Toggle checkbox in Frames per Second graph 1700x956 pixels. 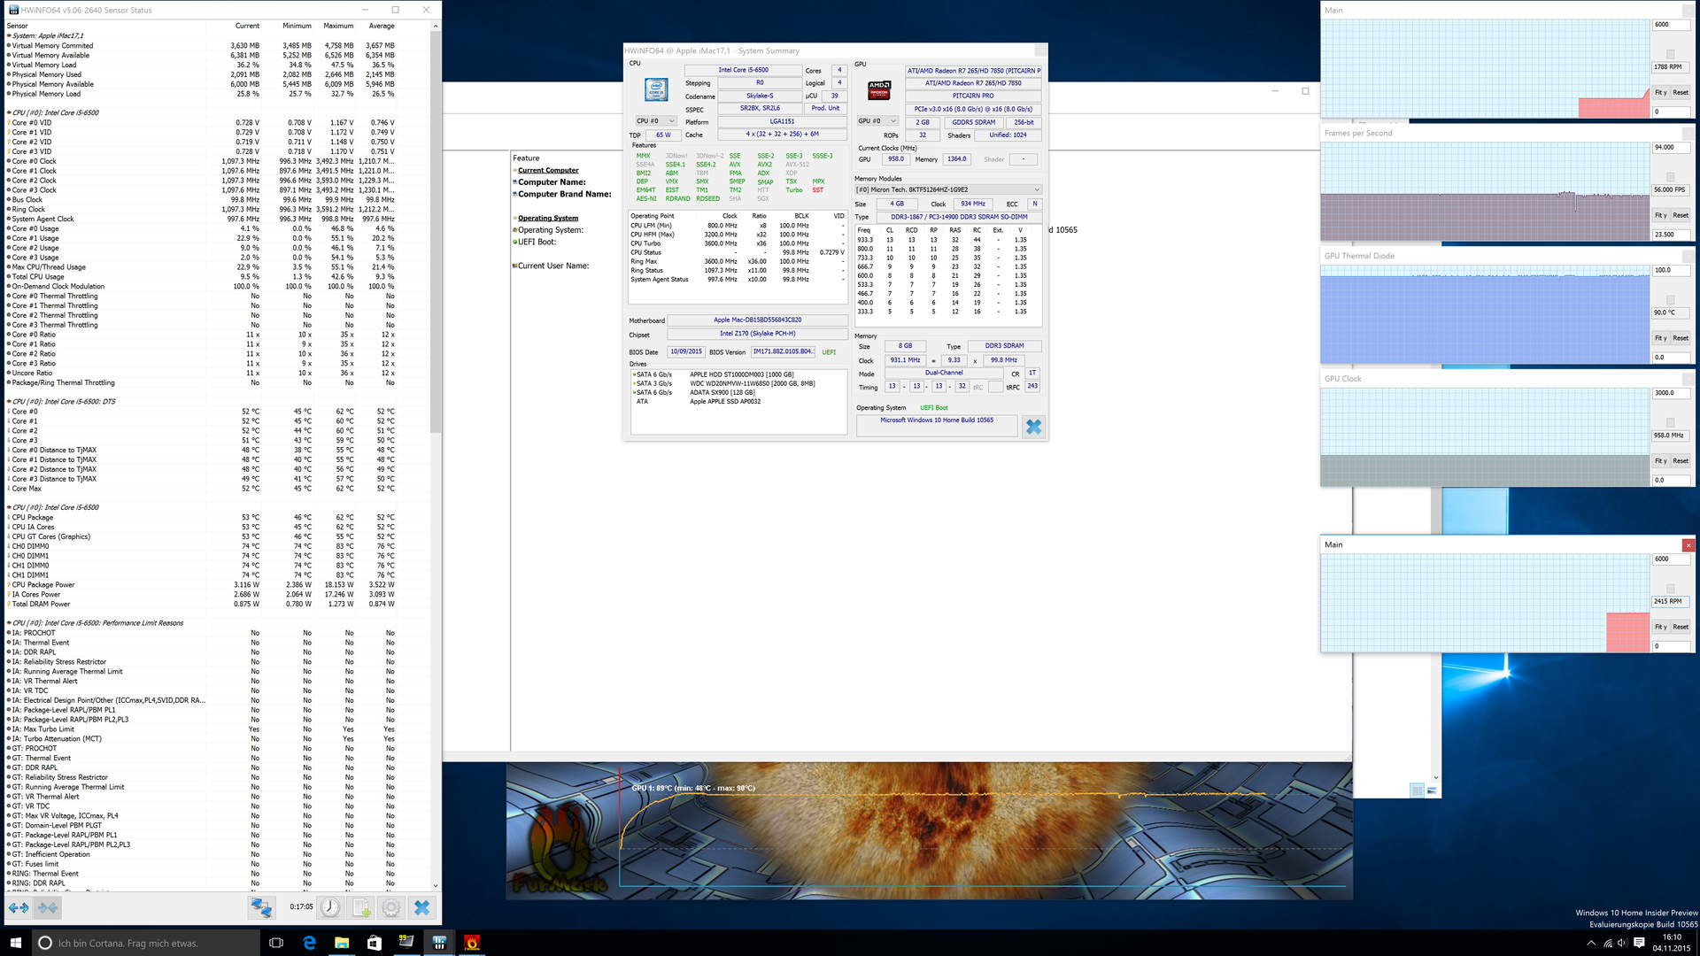coord(1671,177)
